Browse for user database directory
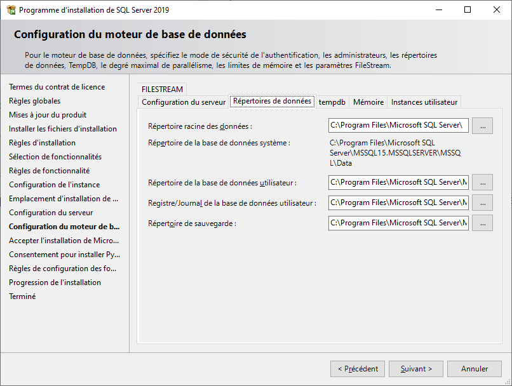Screen dimensions: 512x386 point(482,182)
